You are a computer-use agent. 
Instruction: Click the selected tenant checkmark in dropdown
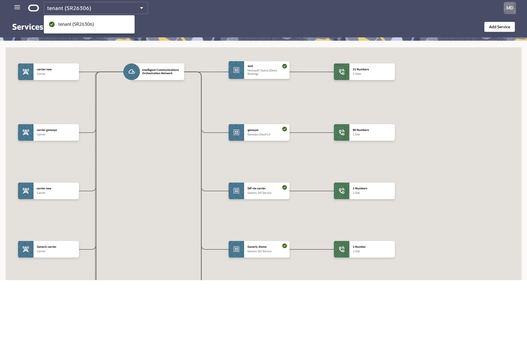coord(52,24)
